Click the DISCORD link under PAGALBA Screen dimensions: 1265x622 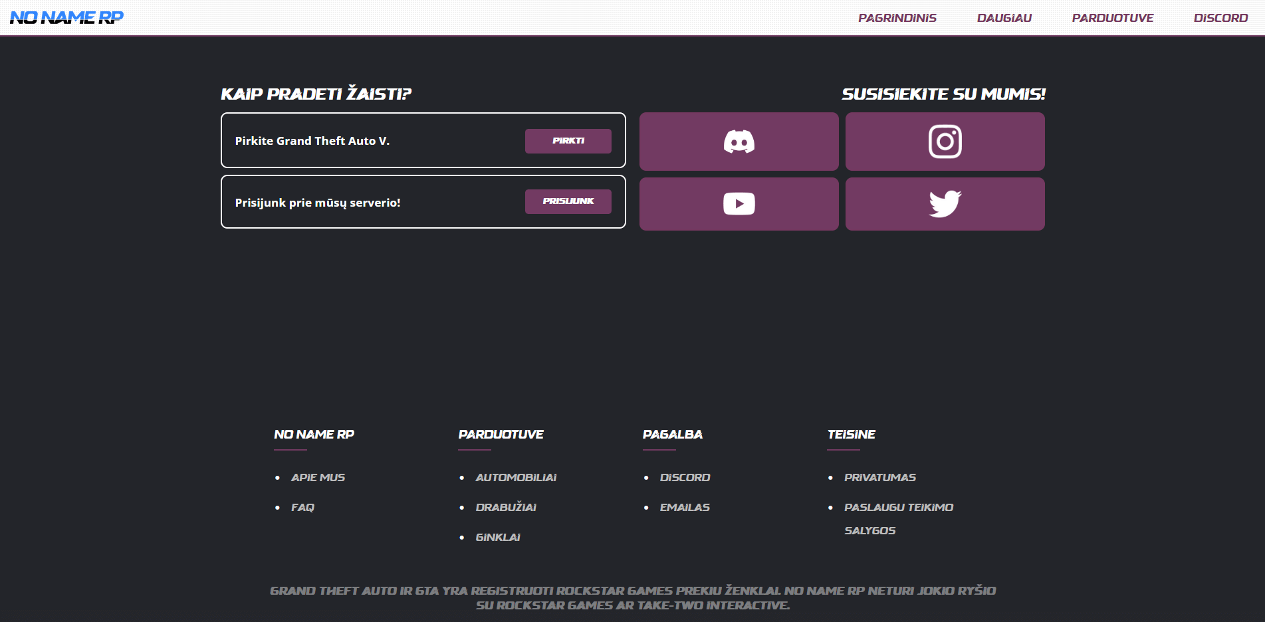click(685, 477)
